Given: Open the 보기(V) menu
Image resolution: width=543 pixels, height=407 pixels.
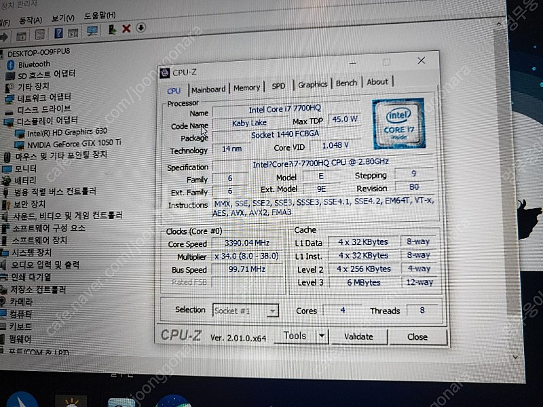Looking at the screenshot, I should [x=63, y=18].
